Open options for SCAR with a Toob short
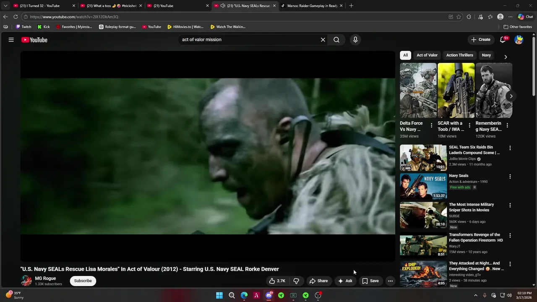The image size is (537, 302). [469, 125]
